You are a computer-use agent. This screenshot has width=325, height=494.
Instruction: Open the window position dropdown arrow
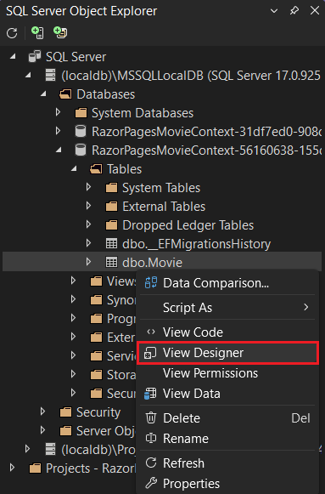[274, 11]
